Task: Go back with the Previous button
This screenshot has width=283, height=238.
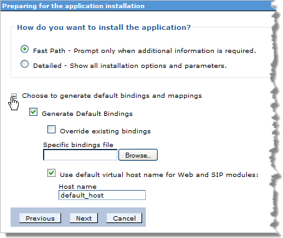Action: pos(40,218)
